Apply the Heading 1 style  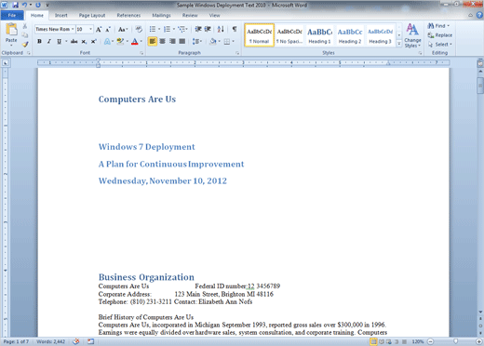coord(319,35)
